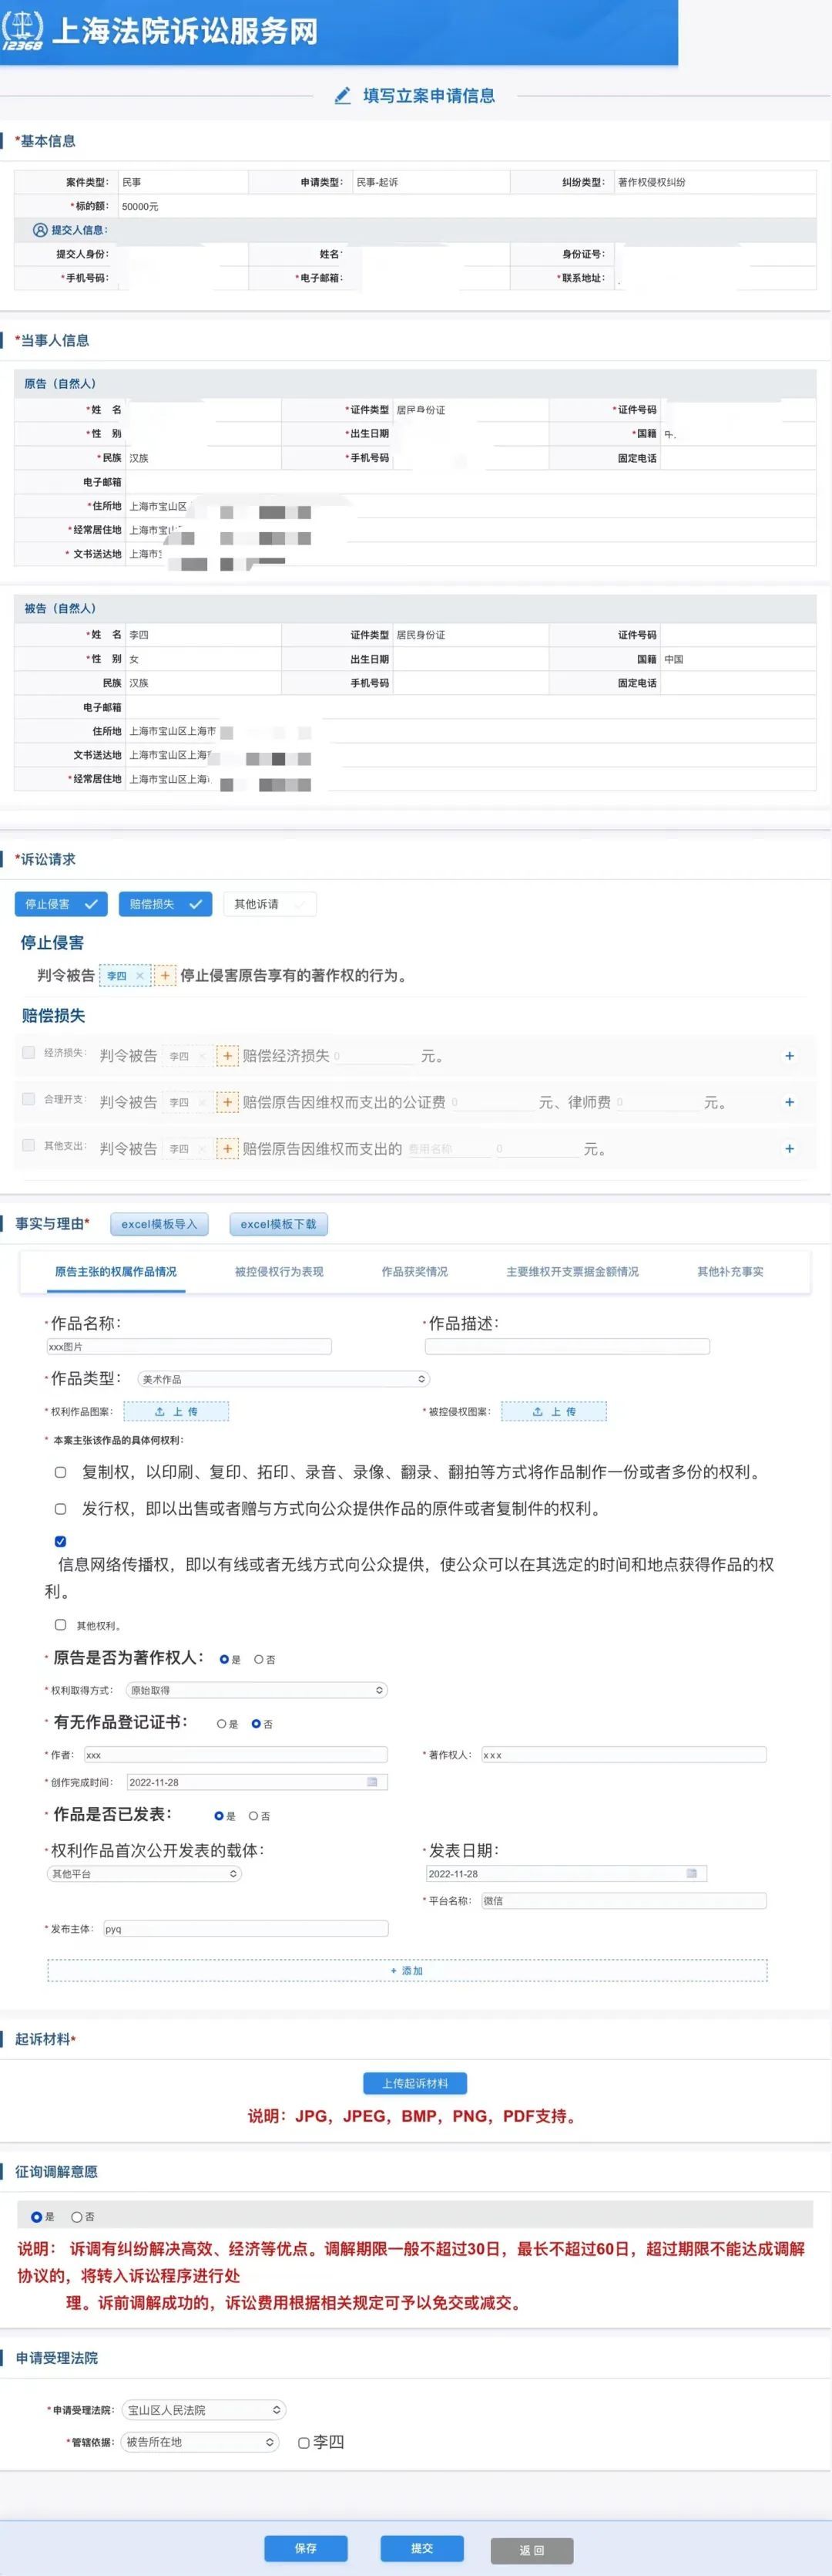Switch to the 被控侵权行为表现 tab
Viewport: 832px width, 2576px height.
[x=279, y=1272]
